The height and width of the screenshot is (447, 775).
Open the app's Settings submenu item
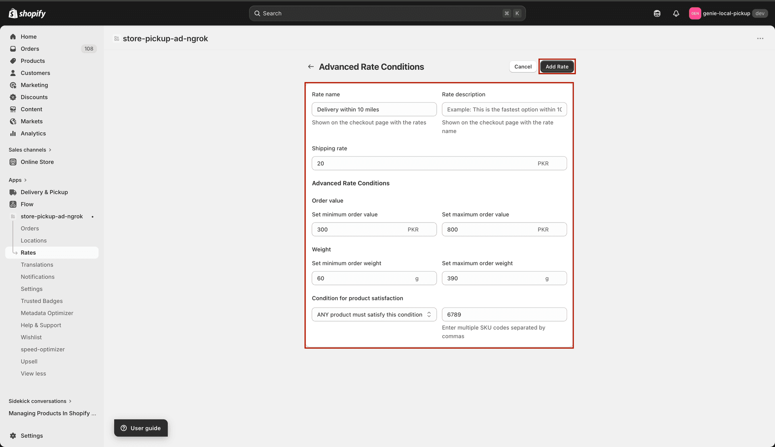click(31, 289)
